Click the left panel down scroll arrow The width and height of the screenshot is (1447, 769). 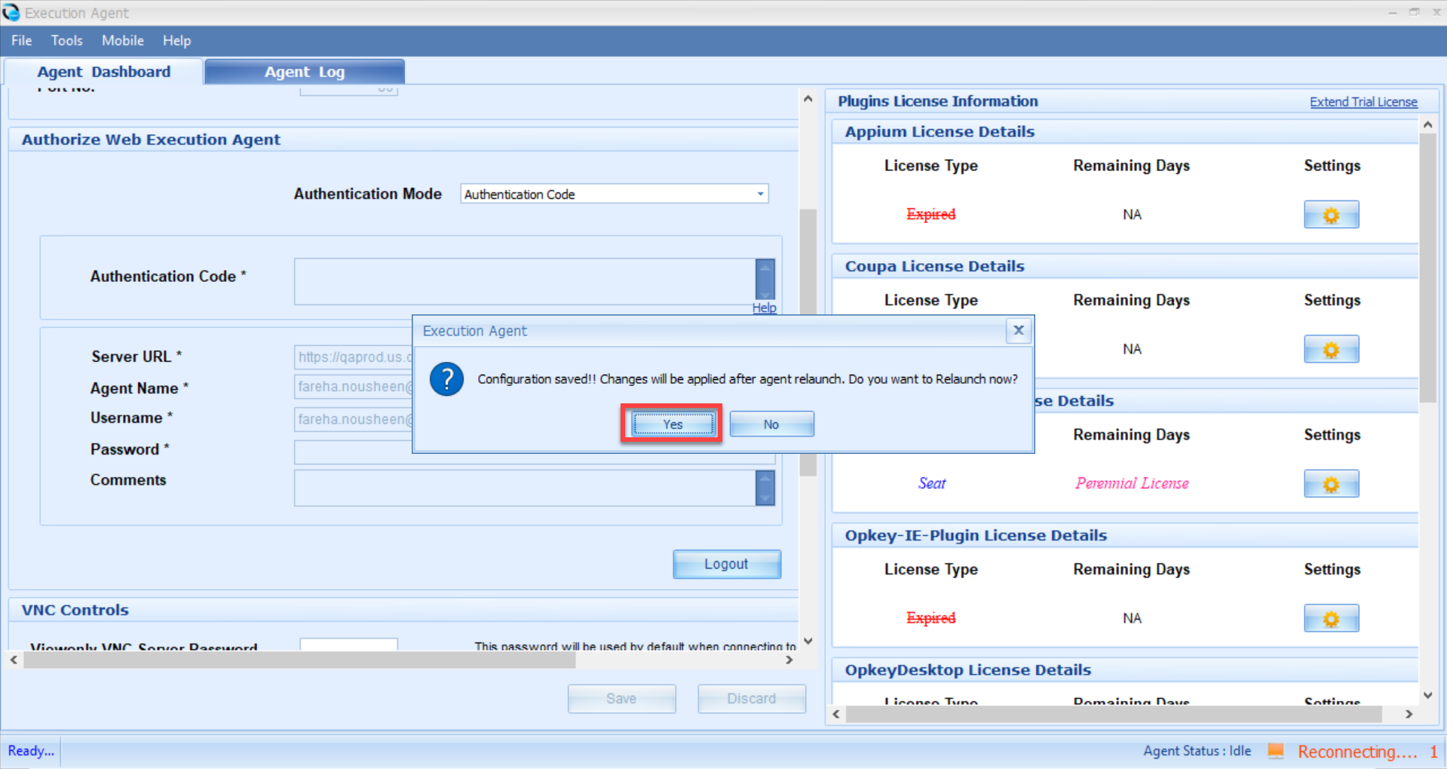(808, 642)
